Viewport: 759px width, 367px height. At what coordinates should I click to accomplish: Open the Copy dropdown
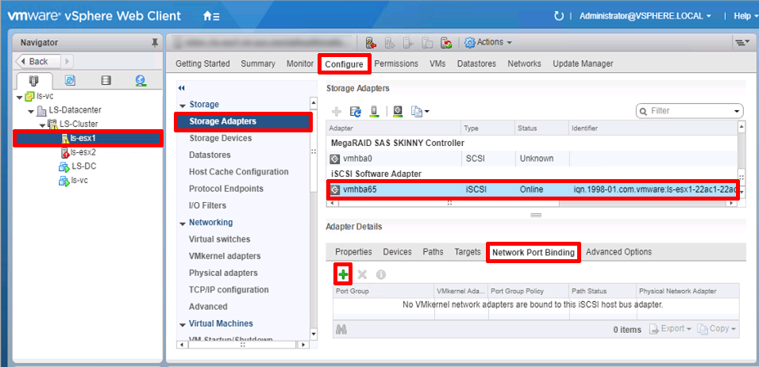pos(717,329)
